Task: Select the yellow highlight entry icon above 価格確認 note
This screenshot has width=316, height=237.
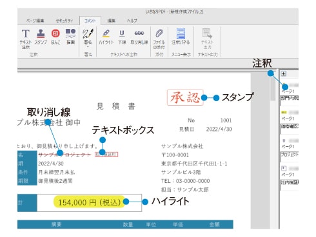Action: coord(284,112)
